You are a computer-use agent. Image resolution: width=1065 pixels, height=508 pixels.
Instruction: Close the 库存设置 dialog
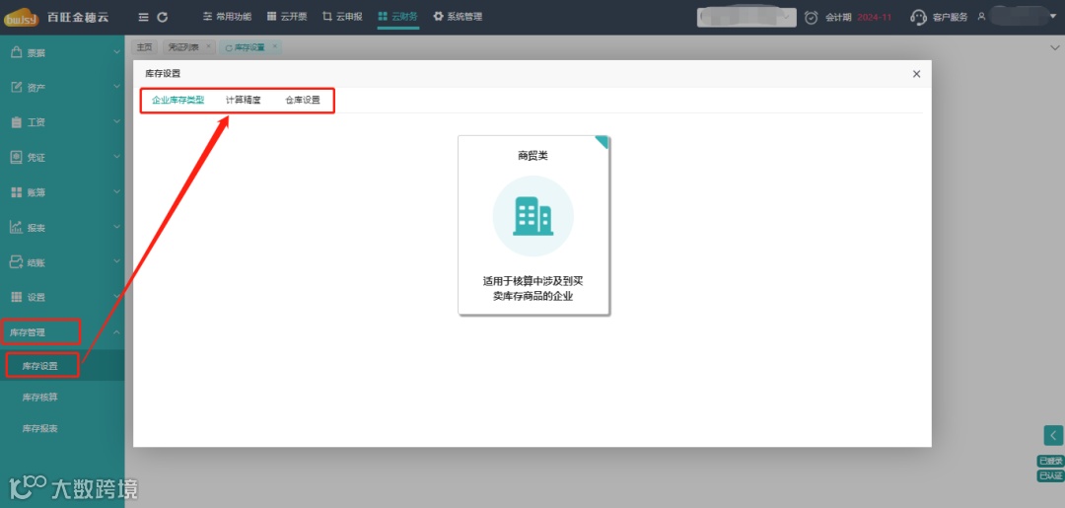tap(916, 74)
